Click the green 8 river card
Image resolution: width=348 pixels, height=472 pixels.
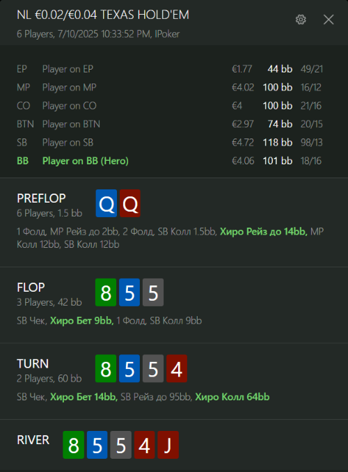coord(74,445)
